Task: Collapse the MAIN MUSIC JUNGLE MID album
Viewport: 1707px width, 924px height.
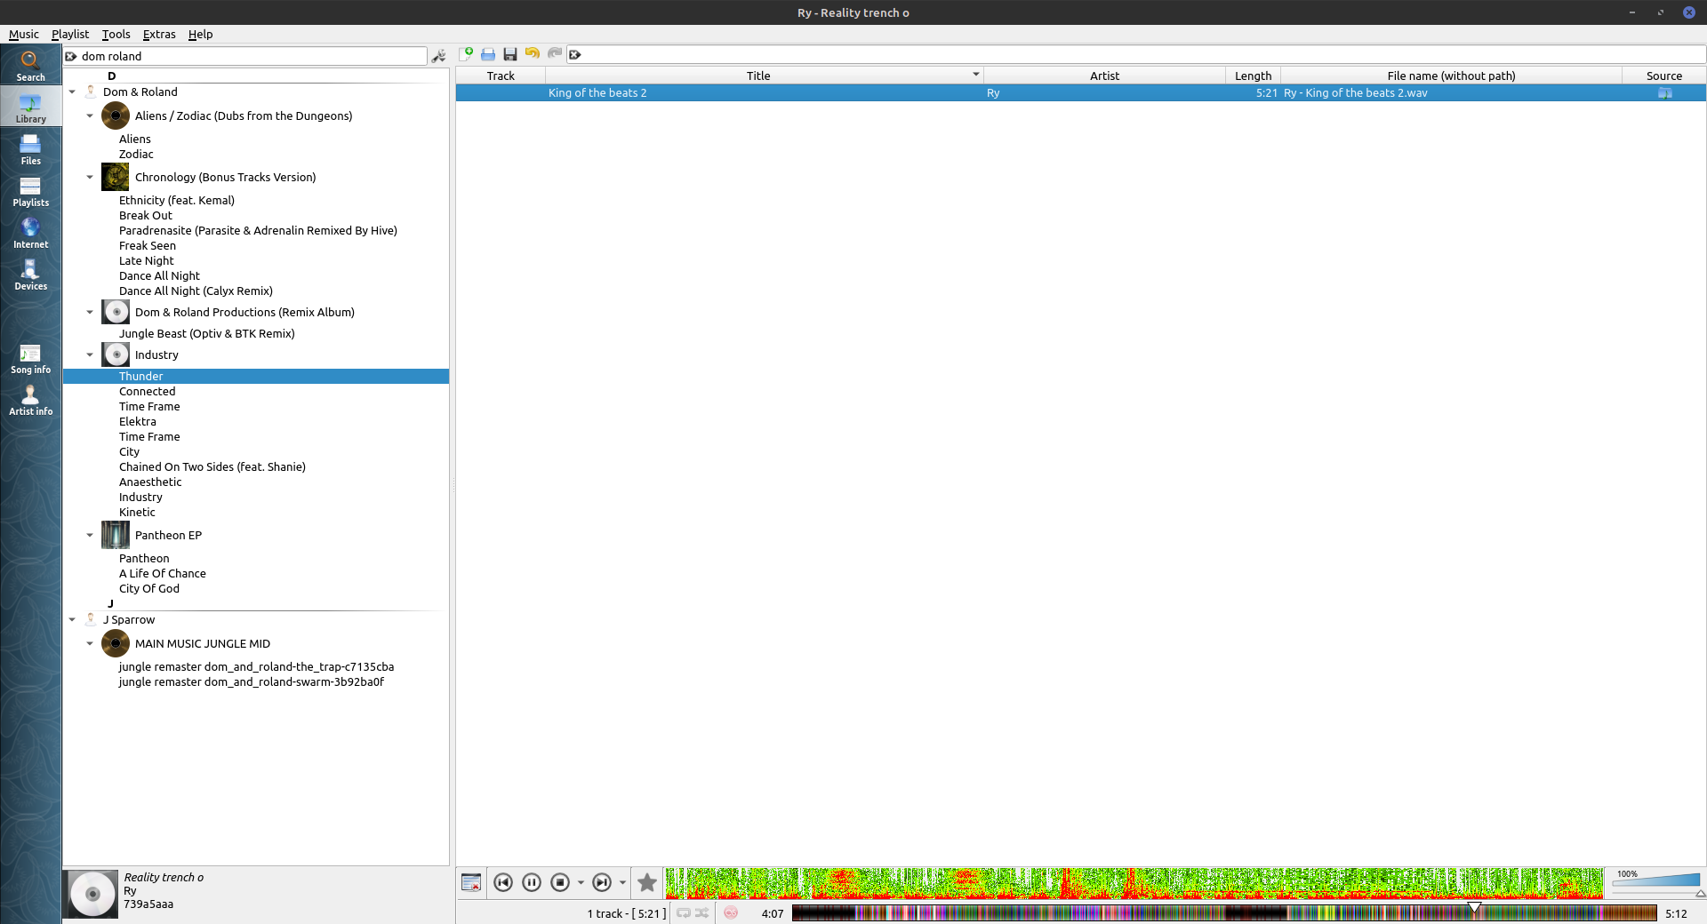Action: tap(90, 643)
